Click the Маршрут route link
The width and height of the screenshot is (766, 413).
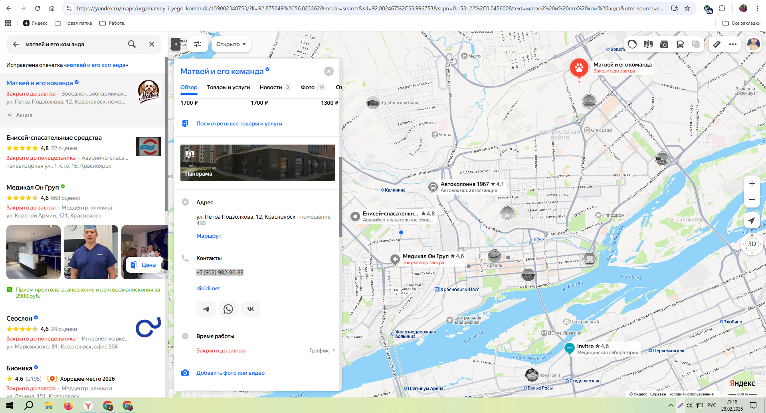(x=208, y=236)
